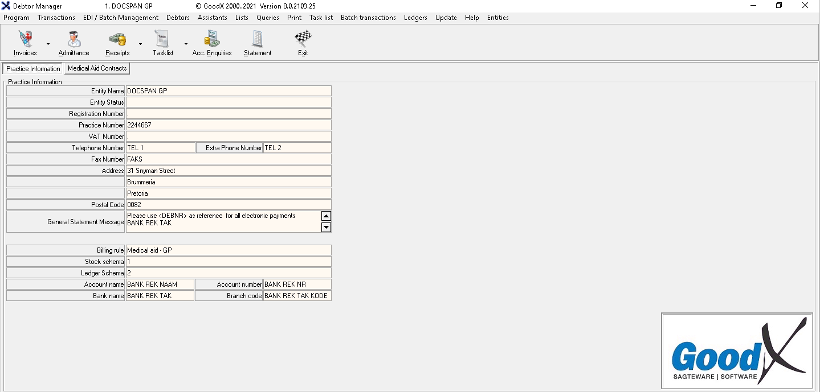The height and width of the screenshot is (392, 820).
Task: Open the Ledgers menu
Action: [415, 18]
